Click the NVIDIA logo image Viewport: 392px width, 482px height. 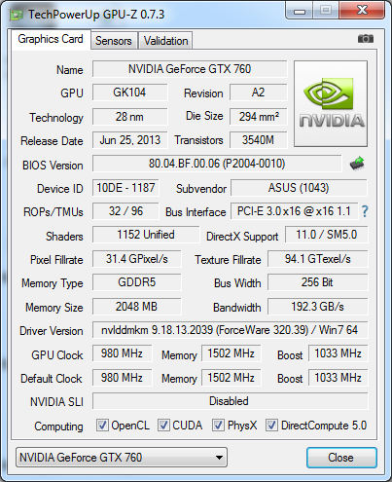point(331,104)
